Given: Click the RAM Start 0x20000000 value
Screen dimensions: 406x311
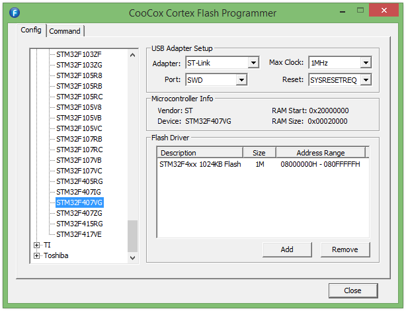Looking at the screenshot, I should 329,111.
